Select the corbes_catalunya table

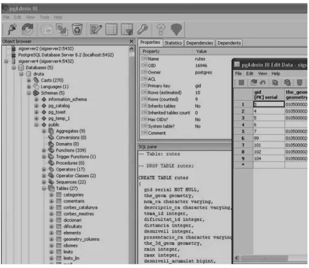tap(81, 207)
